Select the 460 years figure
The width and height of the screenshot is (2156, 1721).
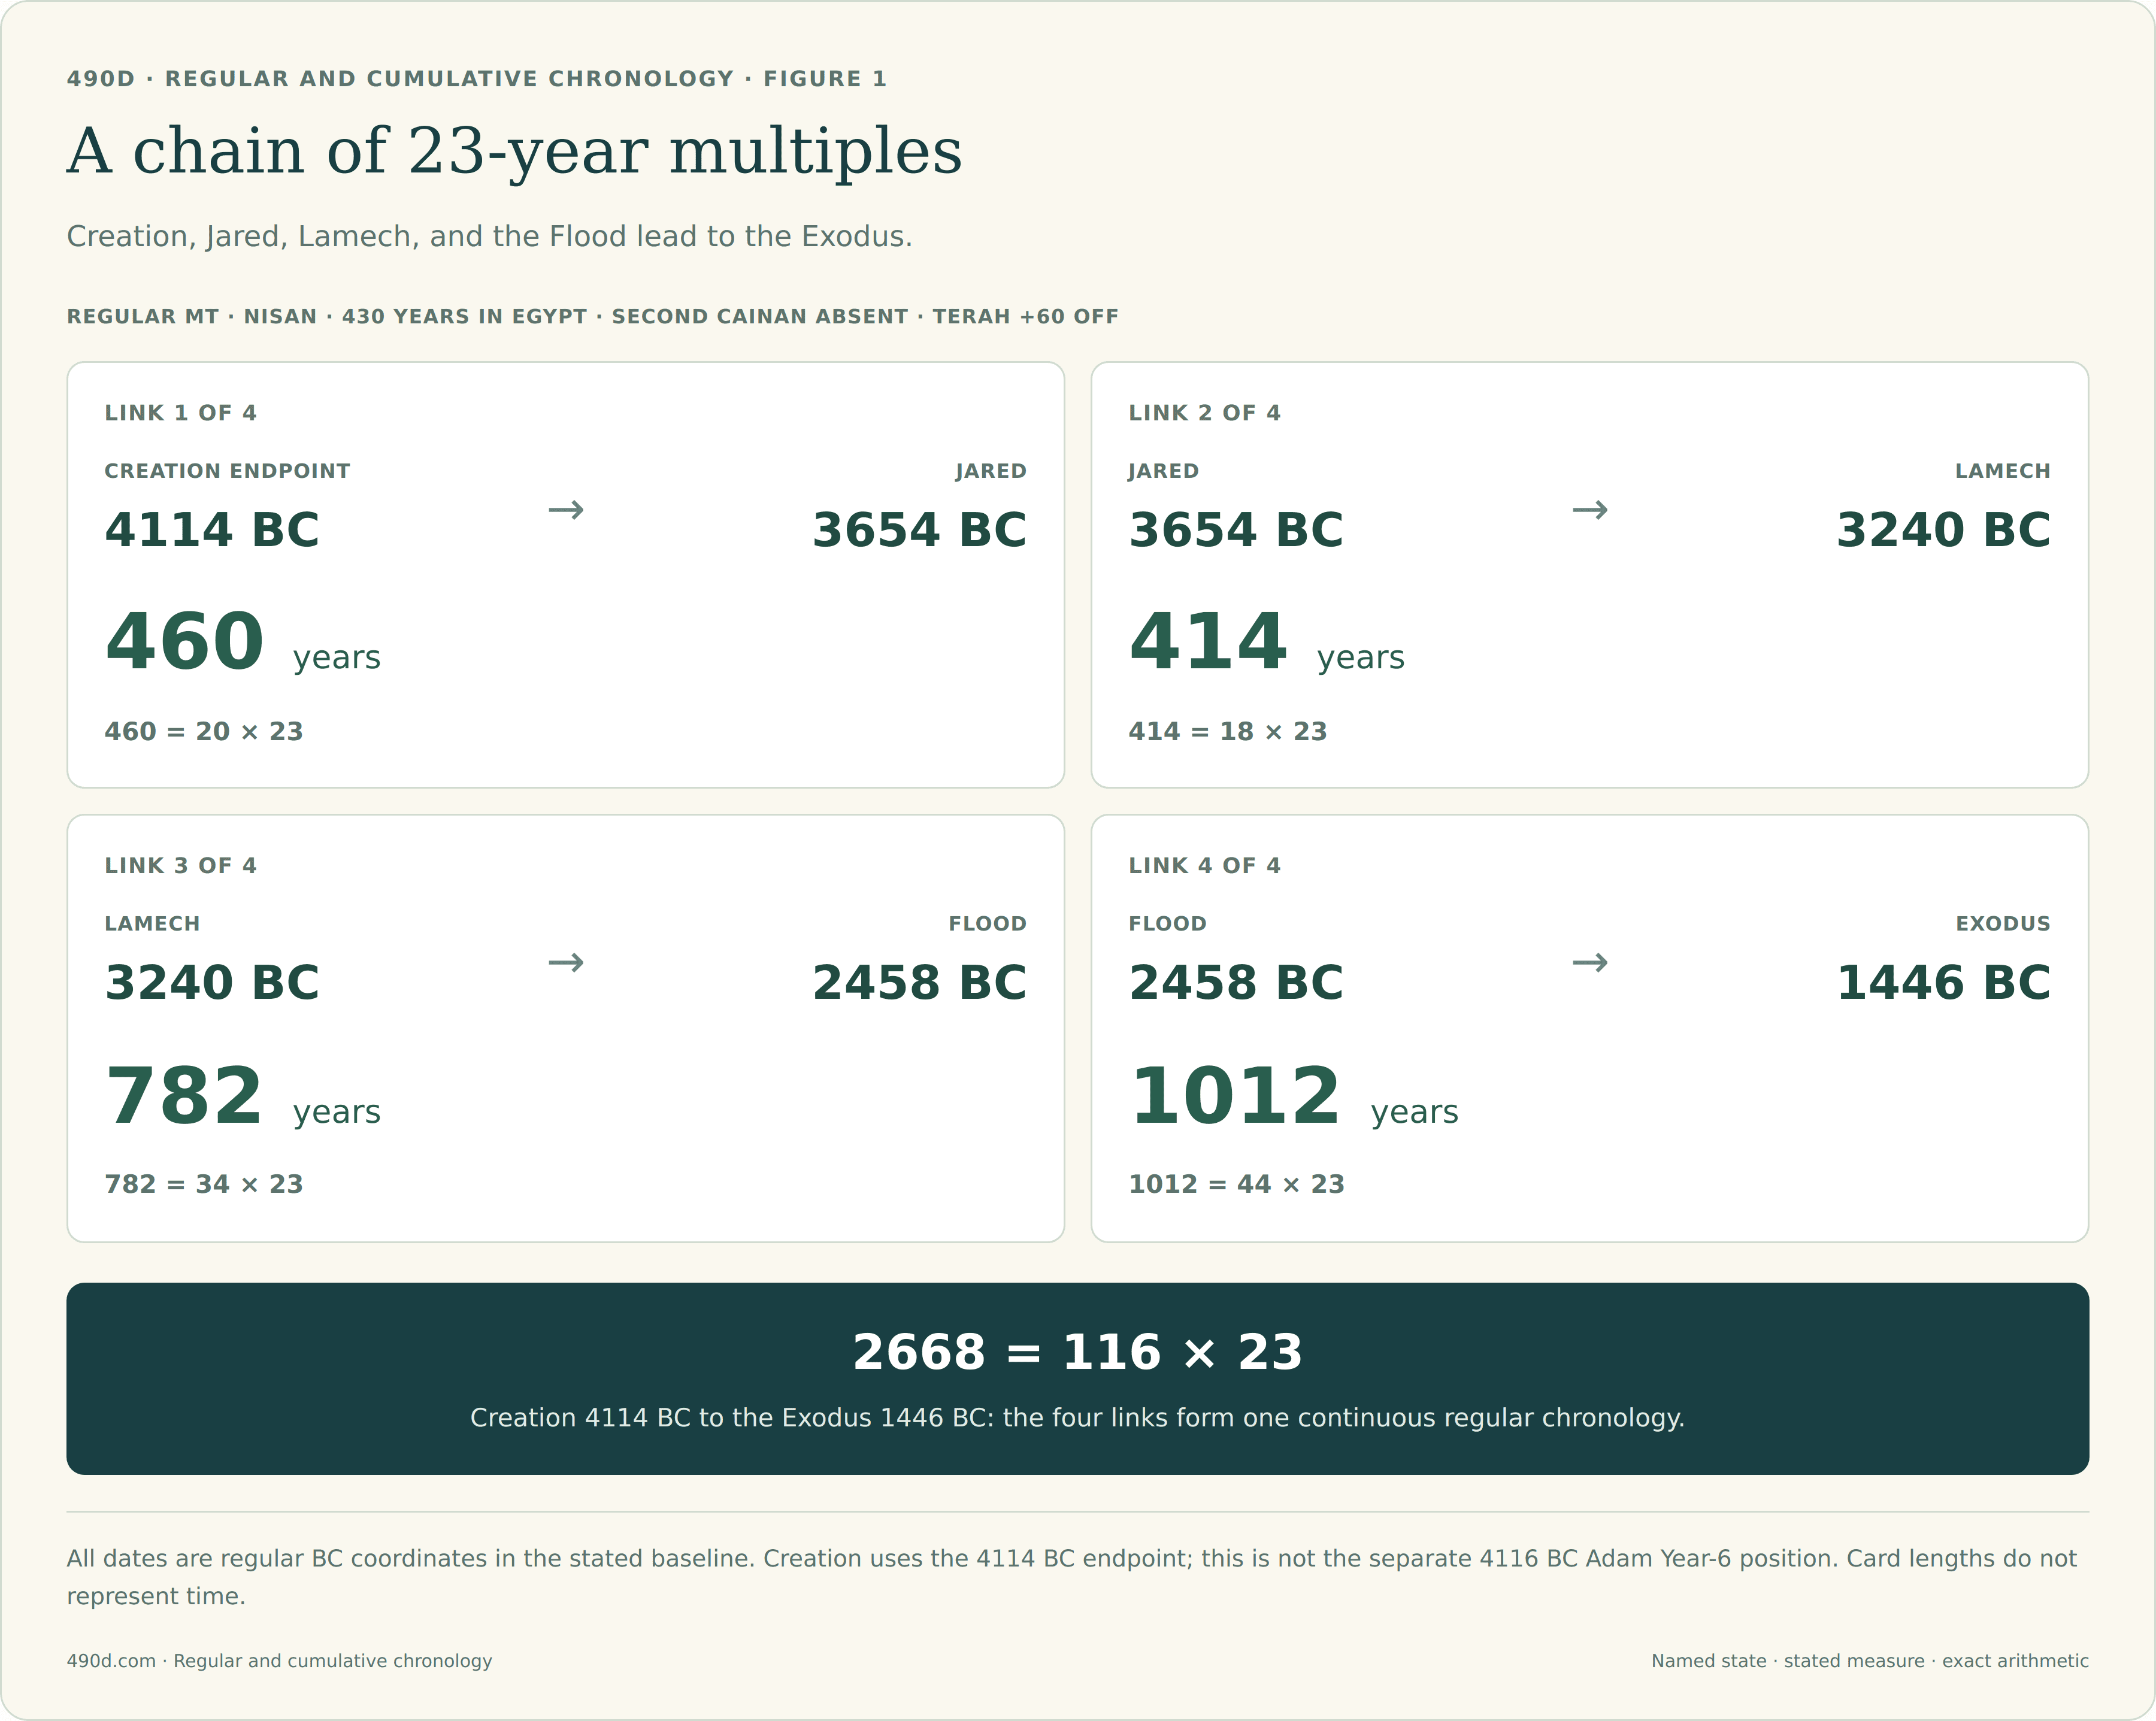point(243,642)
